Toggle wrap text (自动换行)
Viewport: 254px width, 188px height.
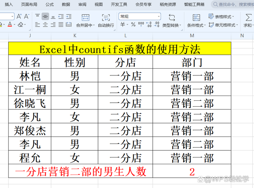click(x=106, y=21)
